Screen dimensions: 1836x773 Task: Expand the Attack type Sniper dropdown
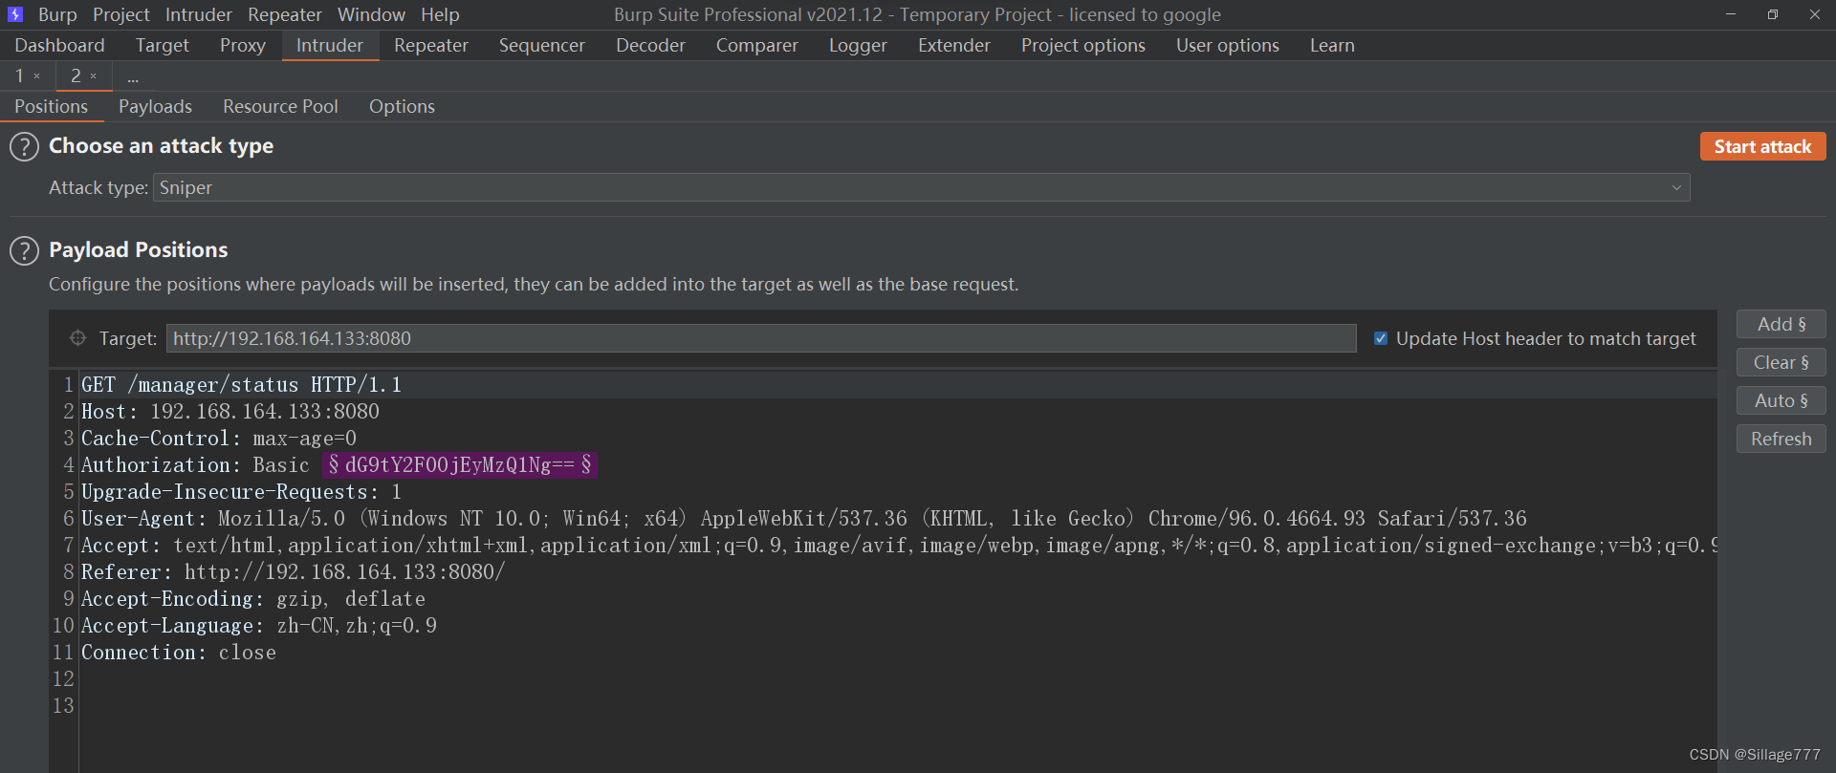click(1676, 188)
